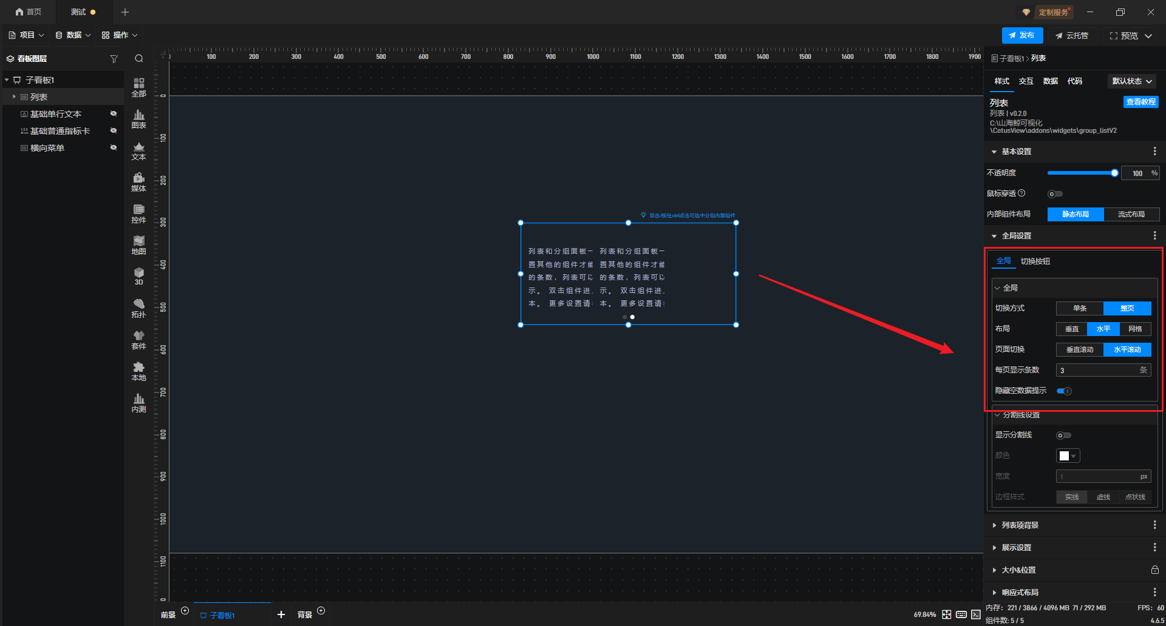Image resolution: width=1166 pixels, height=626 pixels.
Task: Toggle the 鼠标穿透 switch
Action: [1055, 194]
